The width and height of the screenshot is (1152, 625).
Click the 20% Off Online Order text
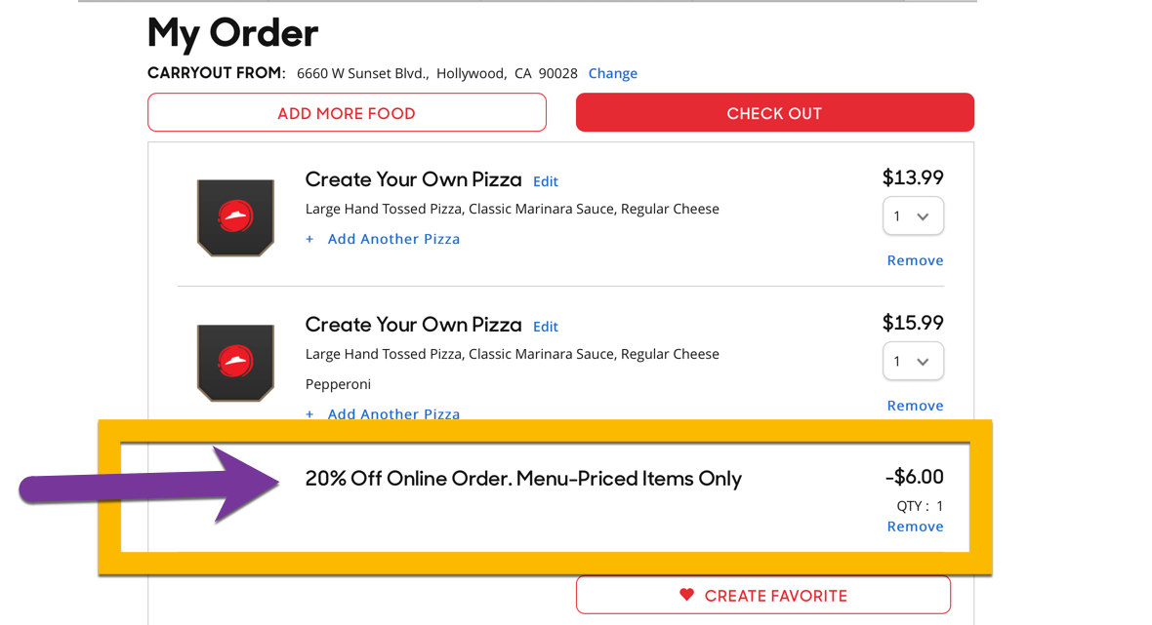(x=523, y=479)
